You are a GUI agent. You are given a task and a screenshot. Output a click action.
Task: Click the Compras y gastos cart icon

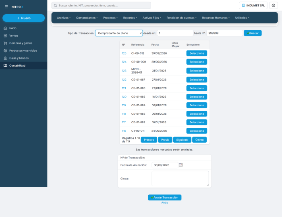(x=5, y=43)
